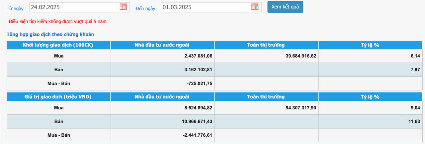Image resolution: width=425 pixels, height=144 pixels.
Task: Select the 11,63 percentage cell
Action: [414, 122]
